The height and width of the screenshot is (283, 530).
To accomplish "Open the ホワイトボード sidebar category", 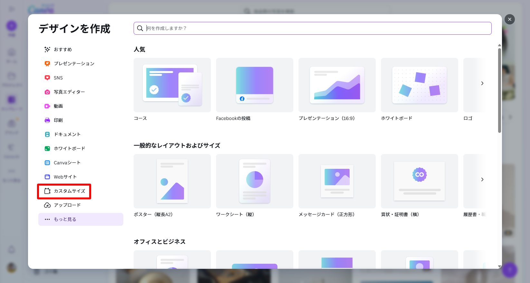I will [x=69, y=149].
